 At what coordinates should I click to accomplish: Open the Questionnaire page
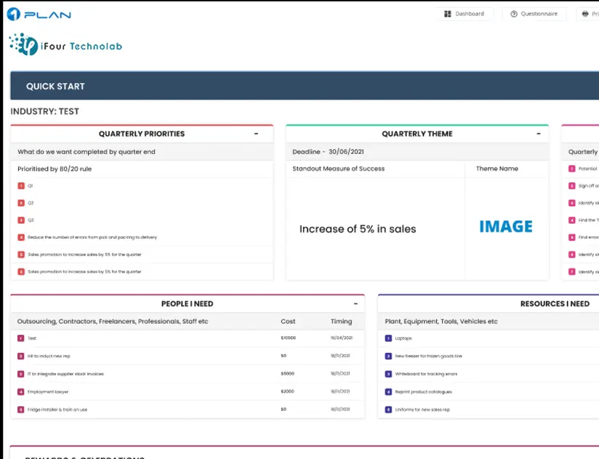tap(534, 13)
